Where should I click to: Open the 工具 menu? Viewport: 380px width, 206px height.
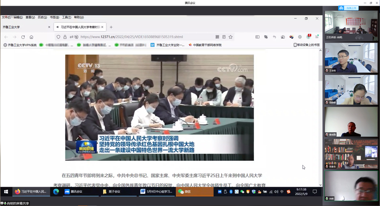click(67, 18)
